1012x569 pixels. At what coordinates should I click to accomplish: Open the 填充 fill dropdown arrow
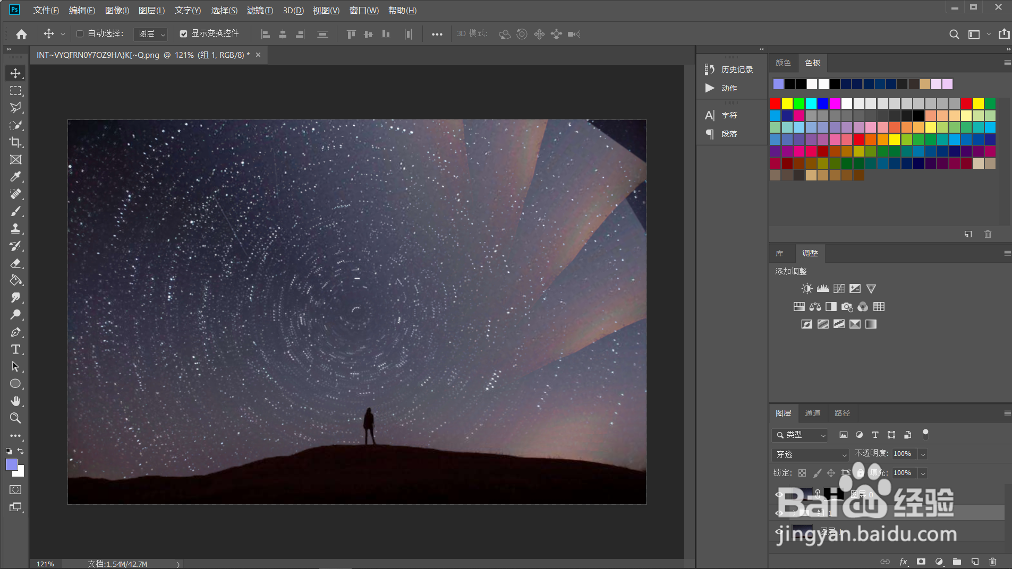tap(923, 473)
